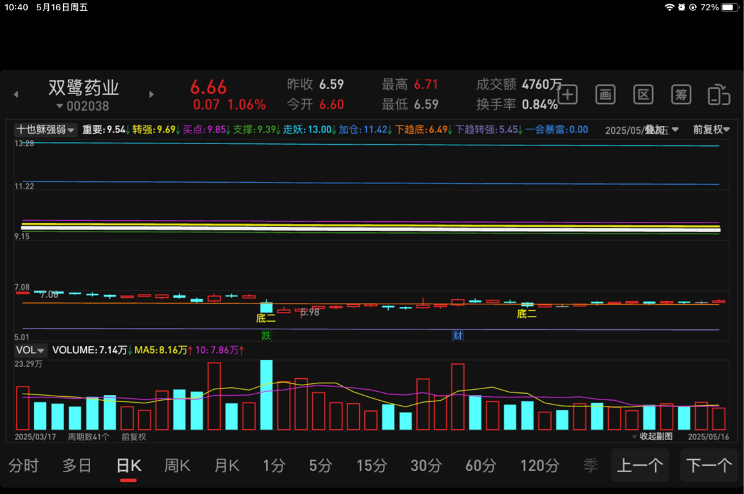Go to previous stock with left arrow
Viewport: 744px width, 494px height.
(16, 95)
